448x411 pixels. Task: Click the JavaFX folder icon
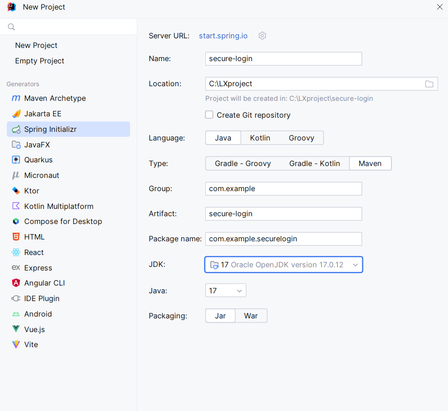(16, 145)
